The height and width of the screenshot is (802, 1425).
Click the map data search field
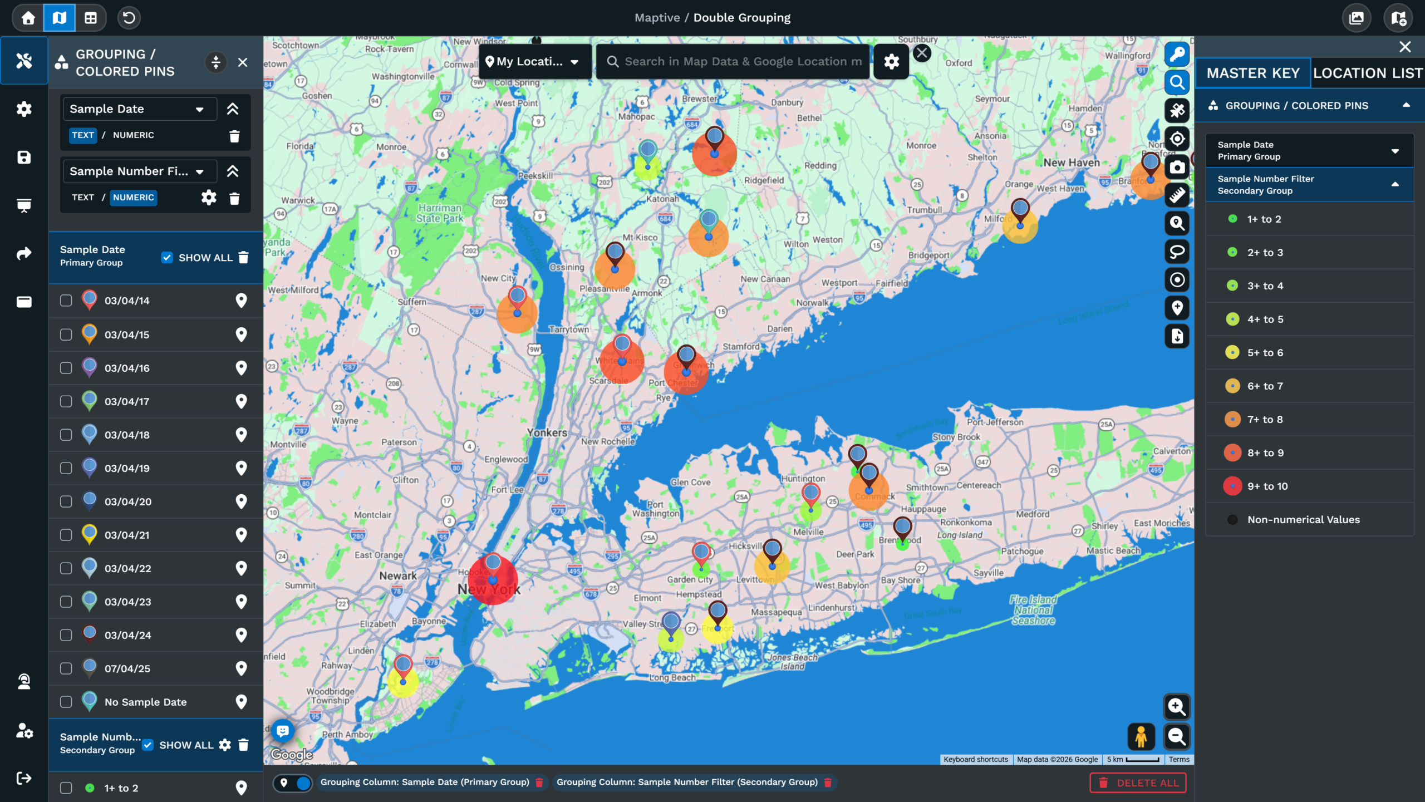[x=734, y=62]
